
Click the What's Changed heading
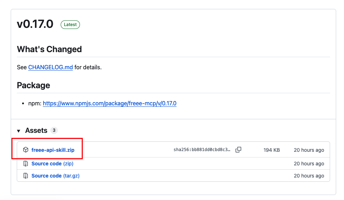click(x=49, y=49)
